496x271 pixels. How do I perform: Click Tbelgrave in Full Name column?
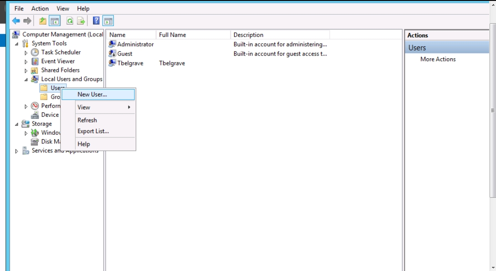[x=172, y=63]
